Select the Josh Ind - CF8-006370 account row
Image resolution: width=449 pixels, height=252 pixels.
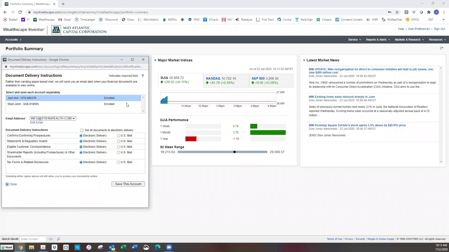tap(73, 98)
